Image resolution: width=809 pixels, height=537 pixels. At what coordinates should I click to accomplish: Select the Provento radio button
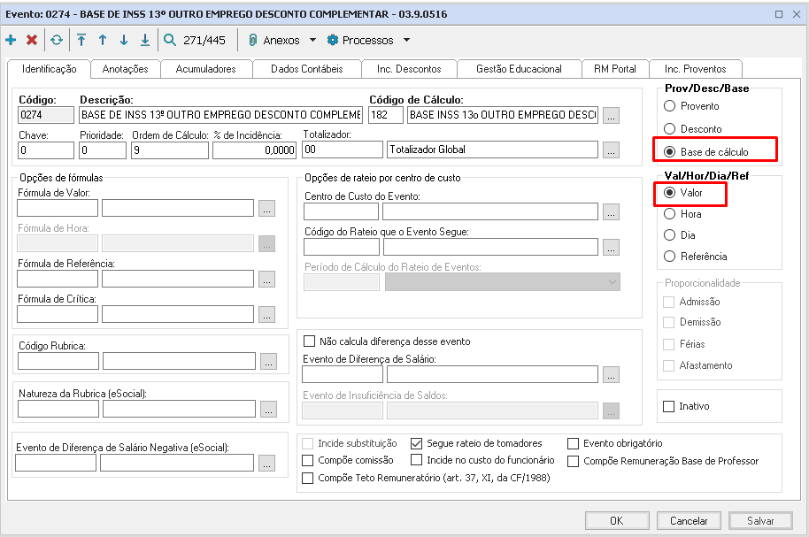(x=670, y=106)
